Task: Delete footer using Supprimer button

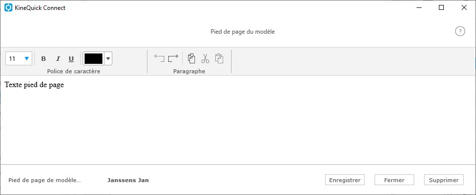Action: tap(443, 180)
